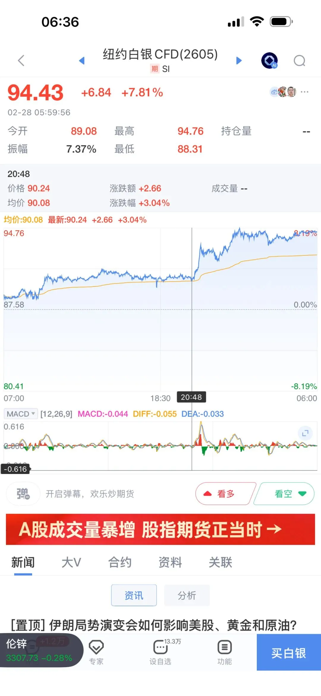321x696 pixels.
Task: Open the A股成交量暴增 promotional banner
Action: [160, 529]
